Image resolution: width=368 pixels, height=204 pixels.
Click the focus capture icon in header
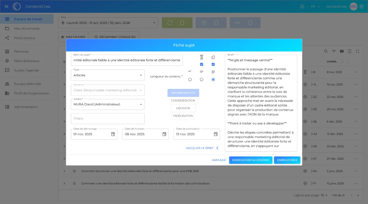302,6
